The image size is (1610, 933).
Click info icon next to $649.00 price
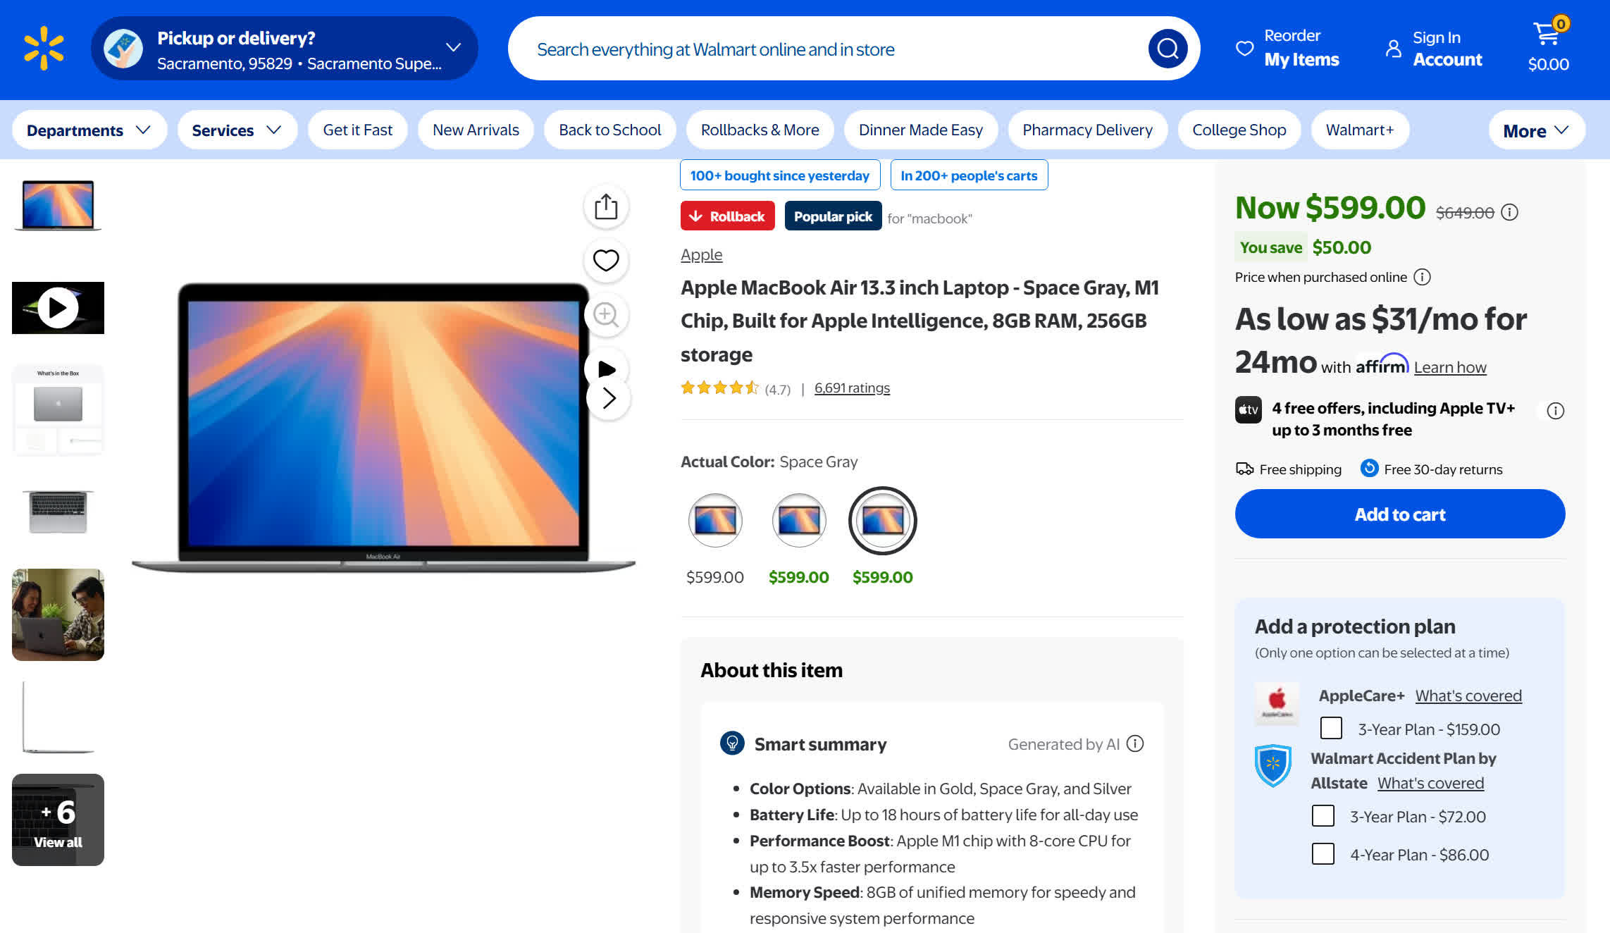[x=1509, y=212]
